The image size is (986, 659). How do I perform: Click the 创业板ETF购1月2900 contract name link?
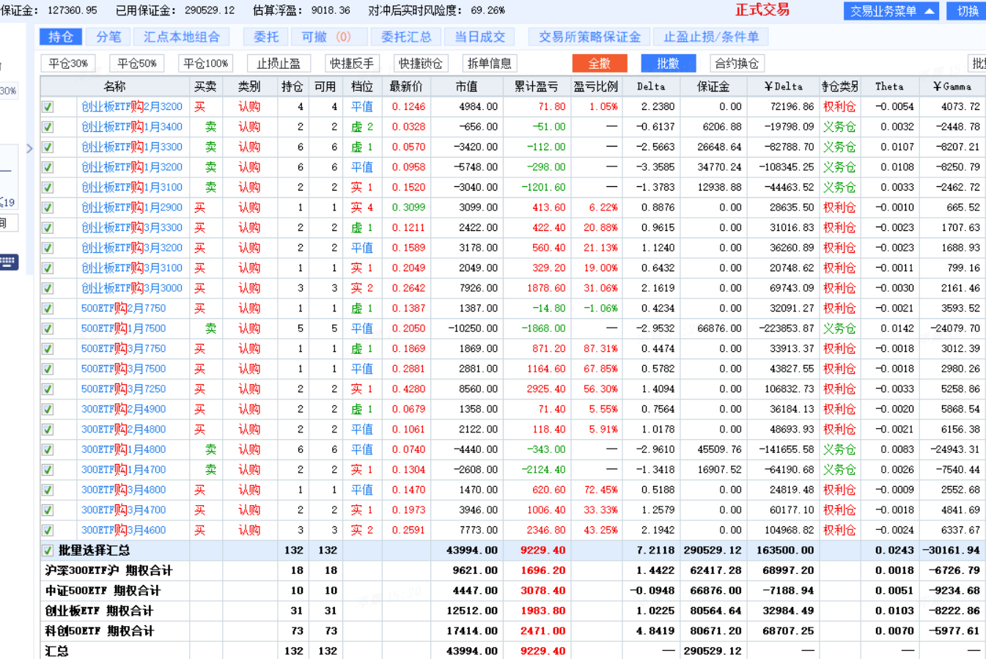(x=132, y=207)
